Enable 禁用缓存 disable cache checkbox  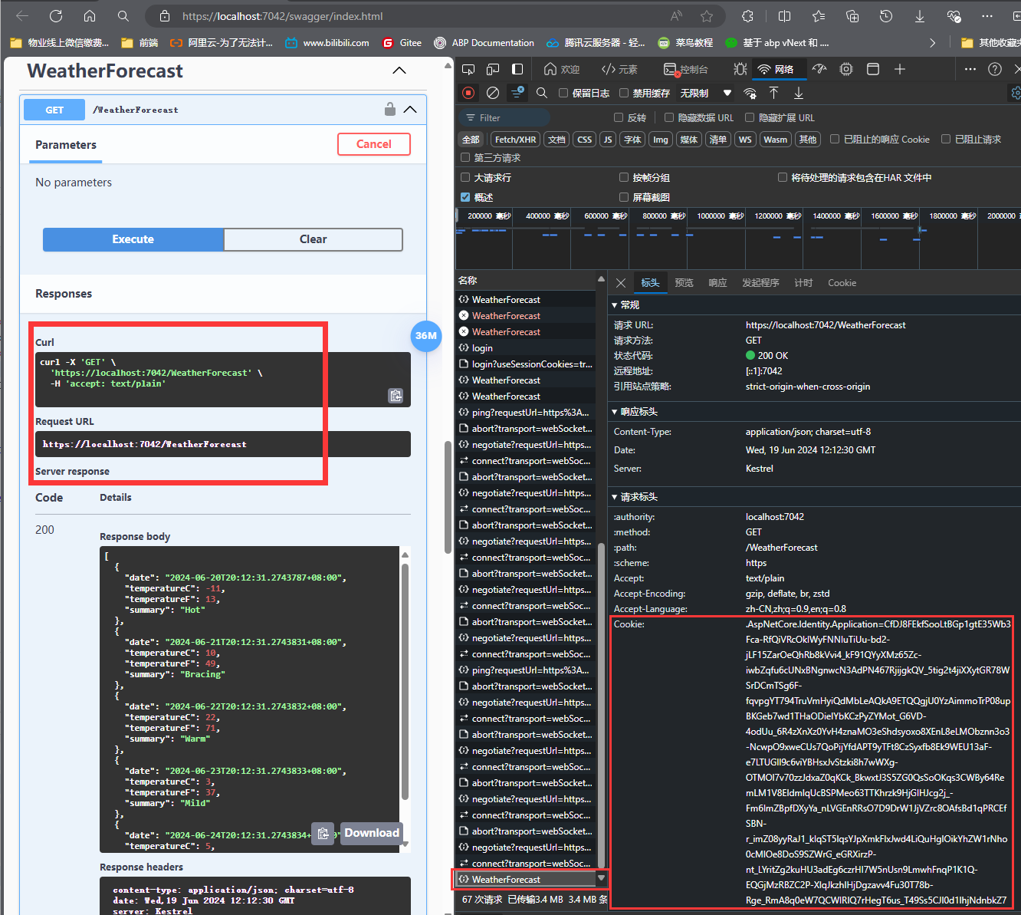click(x=624, y=93)
